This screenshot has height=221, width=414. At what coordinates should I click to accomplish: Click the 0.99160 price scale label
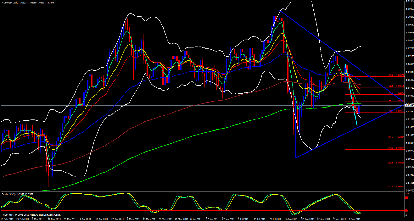click(x=410, y=159)
